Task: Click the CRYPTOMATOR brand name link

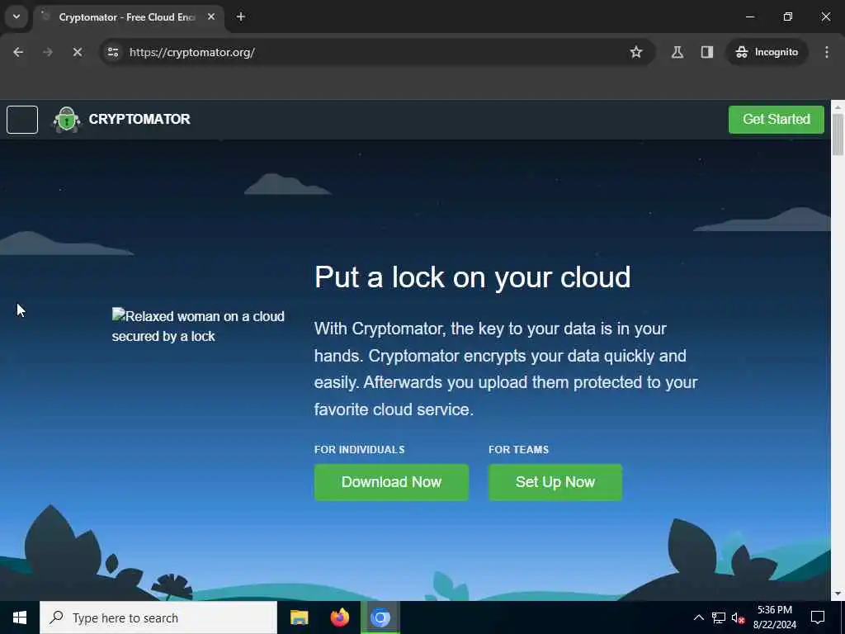Action: click(x=139, y=119)
